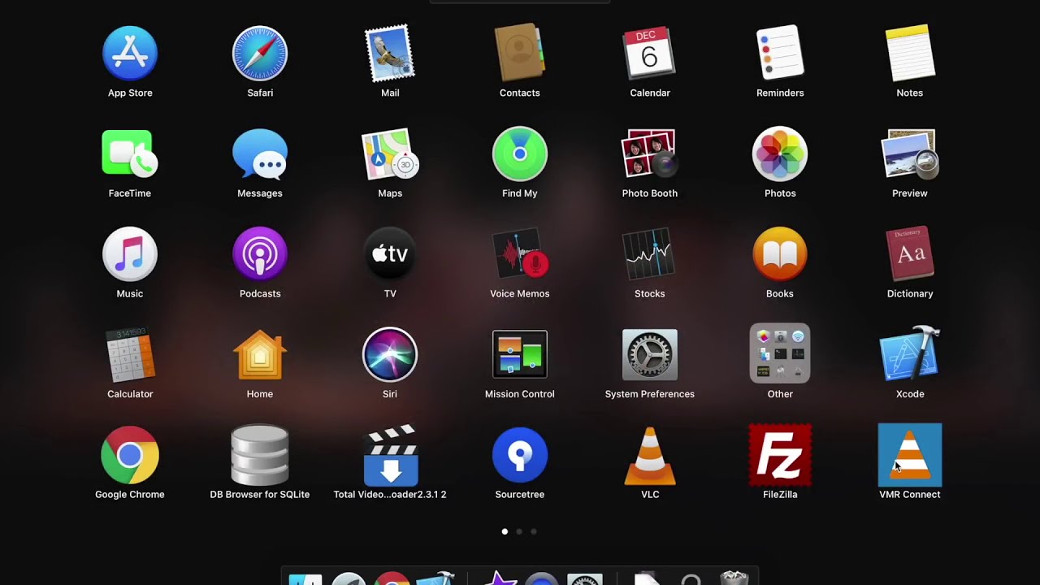
Task: Go to third Launchpad page dot
Action: [534, 531]
